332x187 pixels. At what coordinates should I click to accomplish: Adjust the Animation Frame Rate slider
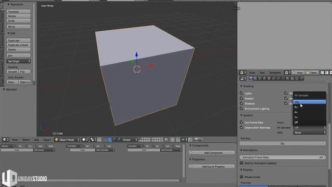(283, 157)
